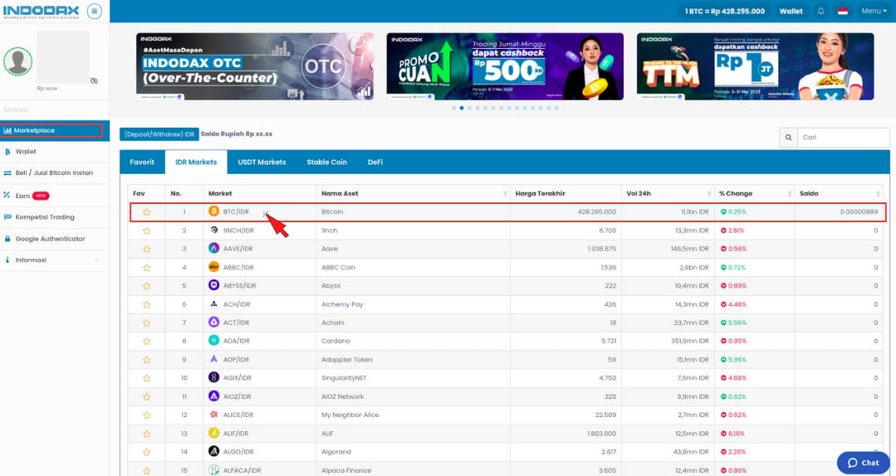Click the AIOZ coin icon
The image size is (896, 476).
click(x=213, y=396)
